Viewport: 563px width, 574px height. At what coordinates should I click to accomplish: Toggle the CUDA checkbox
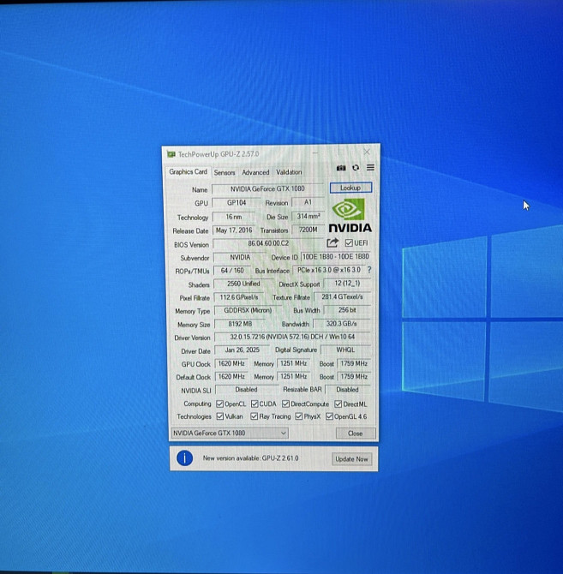tap(254, 404)
